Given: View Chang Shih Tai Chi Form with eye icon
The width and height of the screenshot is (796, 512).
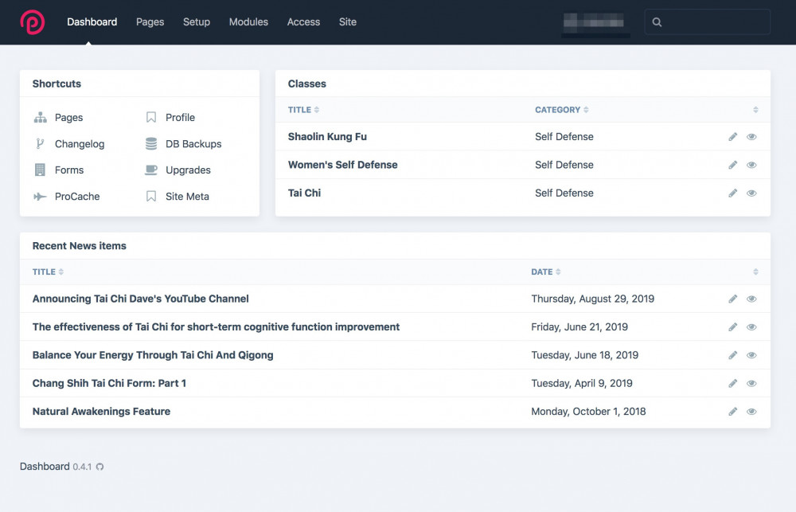Looking at the screenshot, I should pyautogui.click(x=751, y=384).
